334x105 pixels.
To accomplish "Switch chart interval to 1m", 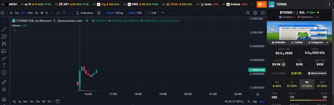I will pos(17,13).
